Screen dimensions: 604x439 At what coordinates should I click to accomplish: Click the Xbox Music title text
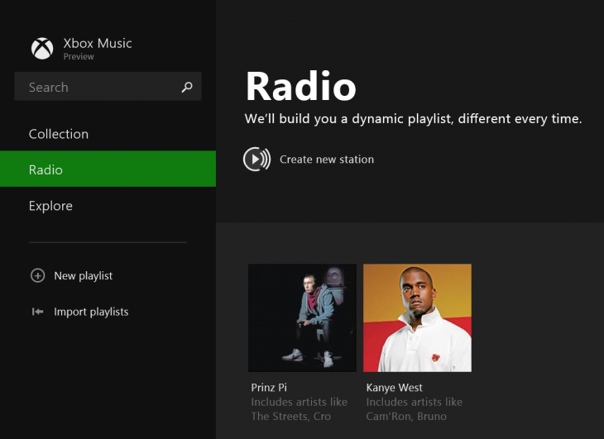coord(98,43)
